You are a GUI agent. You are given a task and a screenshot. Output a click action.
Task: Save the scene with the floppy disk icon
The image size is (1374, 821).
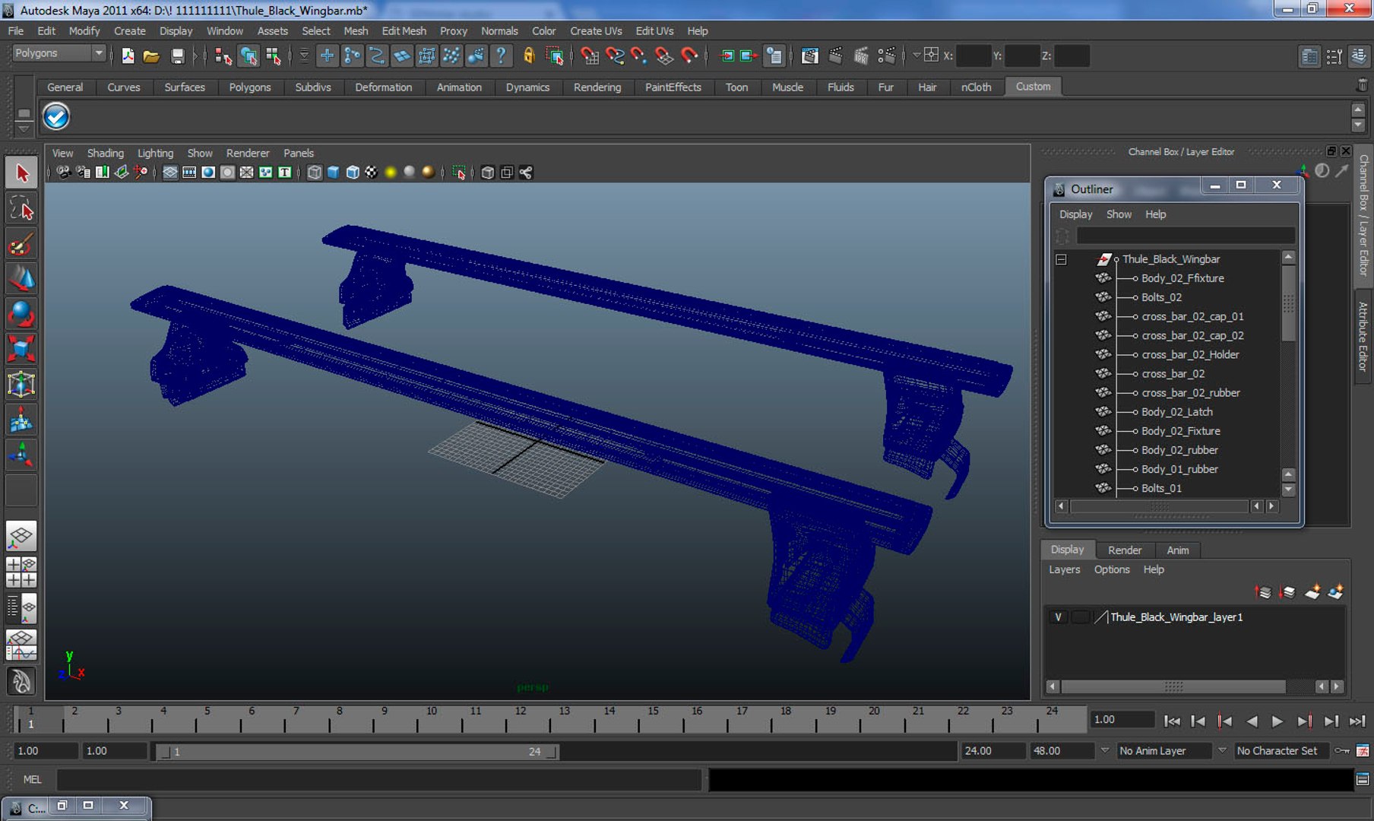click(x=177, y=55)
